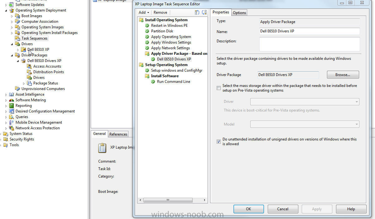Open the Driver dropdown list

tap(305, 102)
